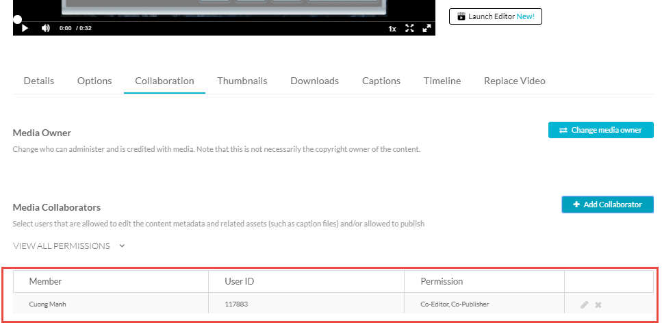The image size is (662, 327).
Task: Click Change media owner button
Action: (x=600, y=130)
